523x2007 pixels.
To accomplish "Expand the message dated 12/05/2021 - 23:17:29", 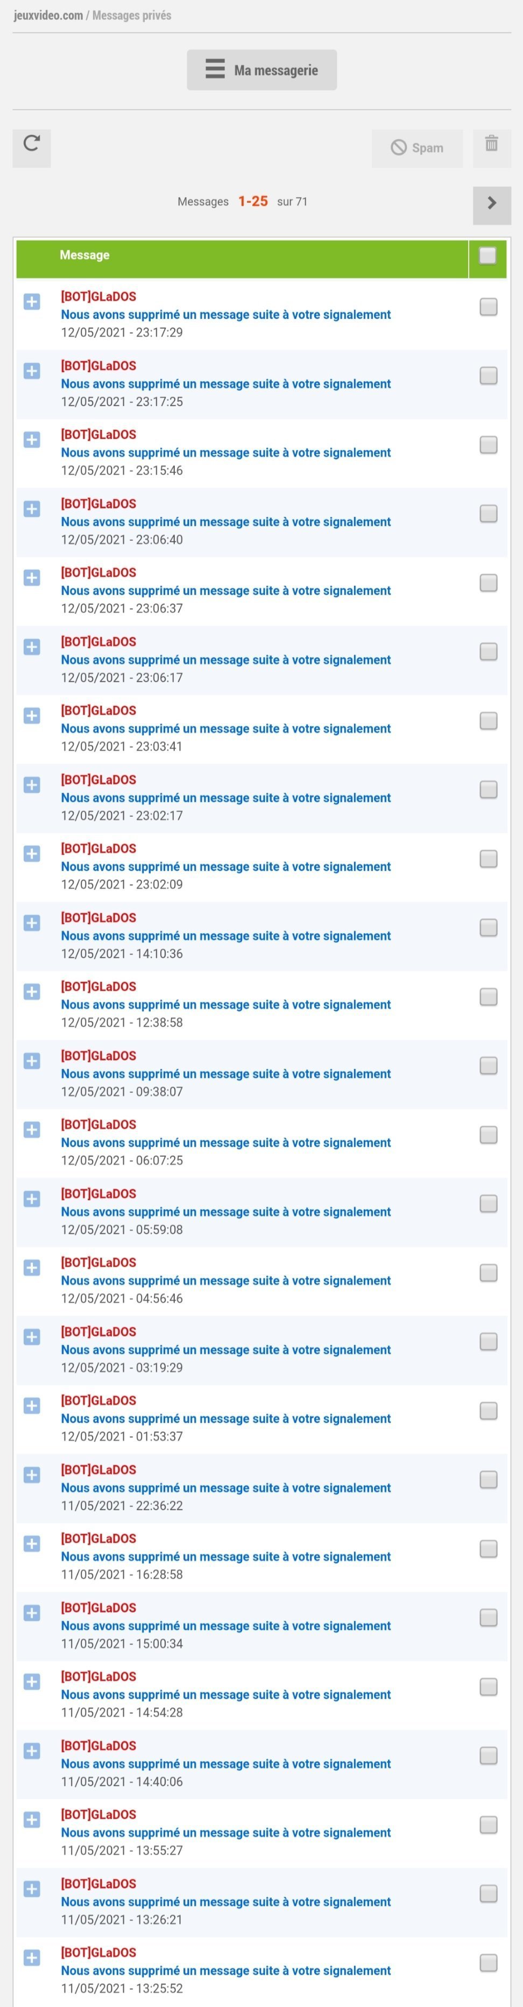I will 32,301.
